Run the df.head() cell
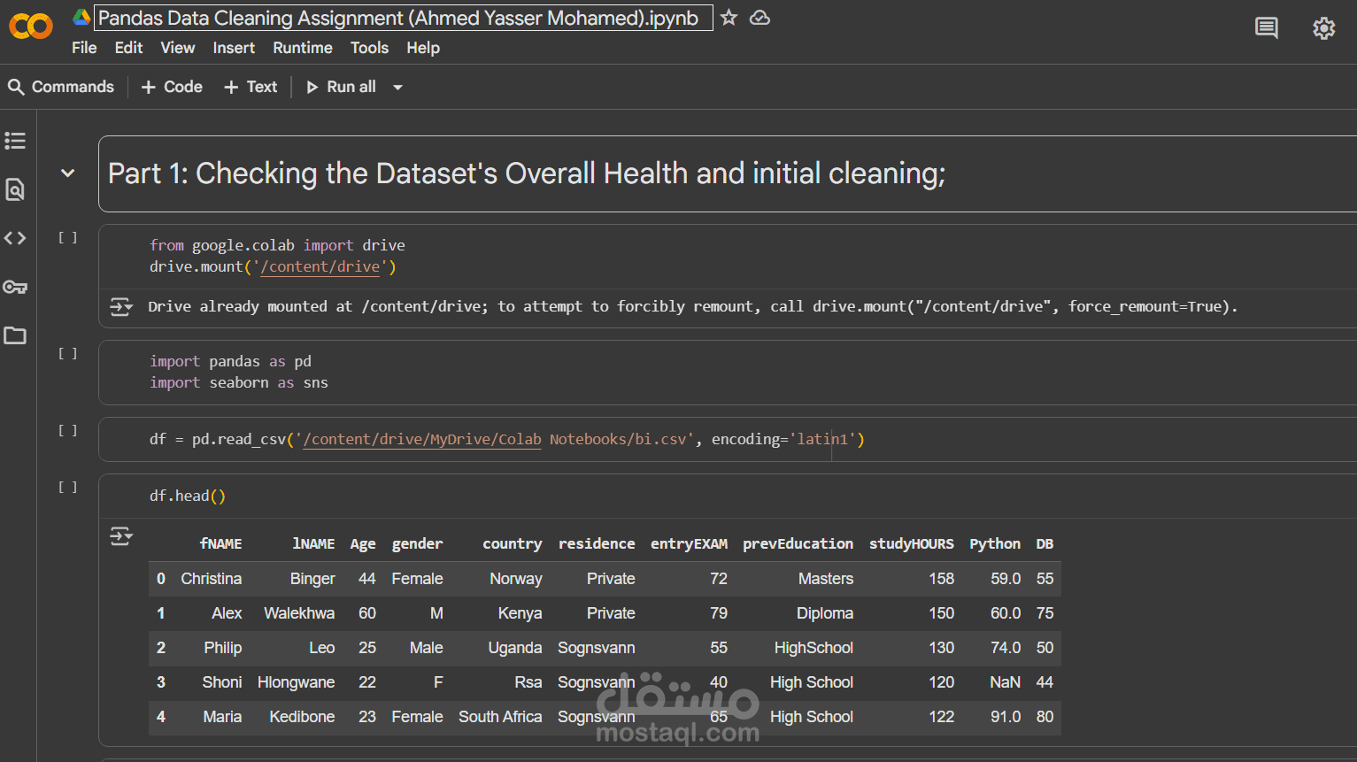Viewport: 1357px width, 762px height. tap(68, 488)
